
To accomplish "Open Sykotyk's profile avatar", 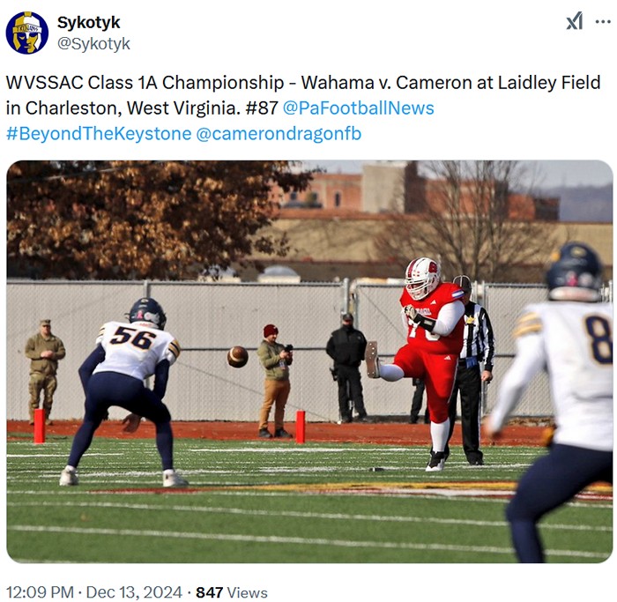I will point(27,33).
